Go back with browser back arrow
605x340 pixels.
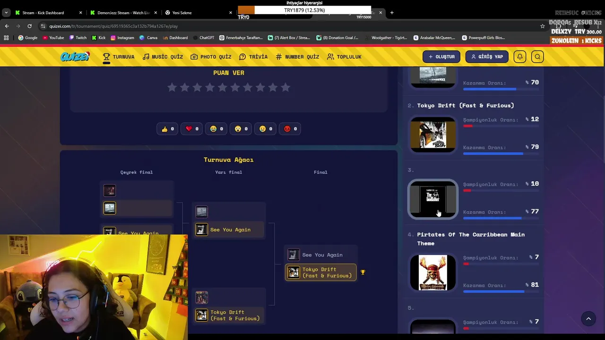click(7, 26)
